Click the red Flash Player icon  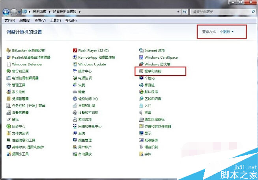[x=75, y=50]
